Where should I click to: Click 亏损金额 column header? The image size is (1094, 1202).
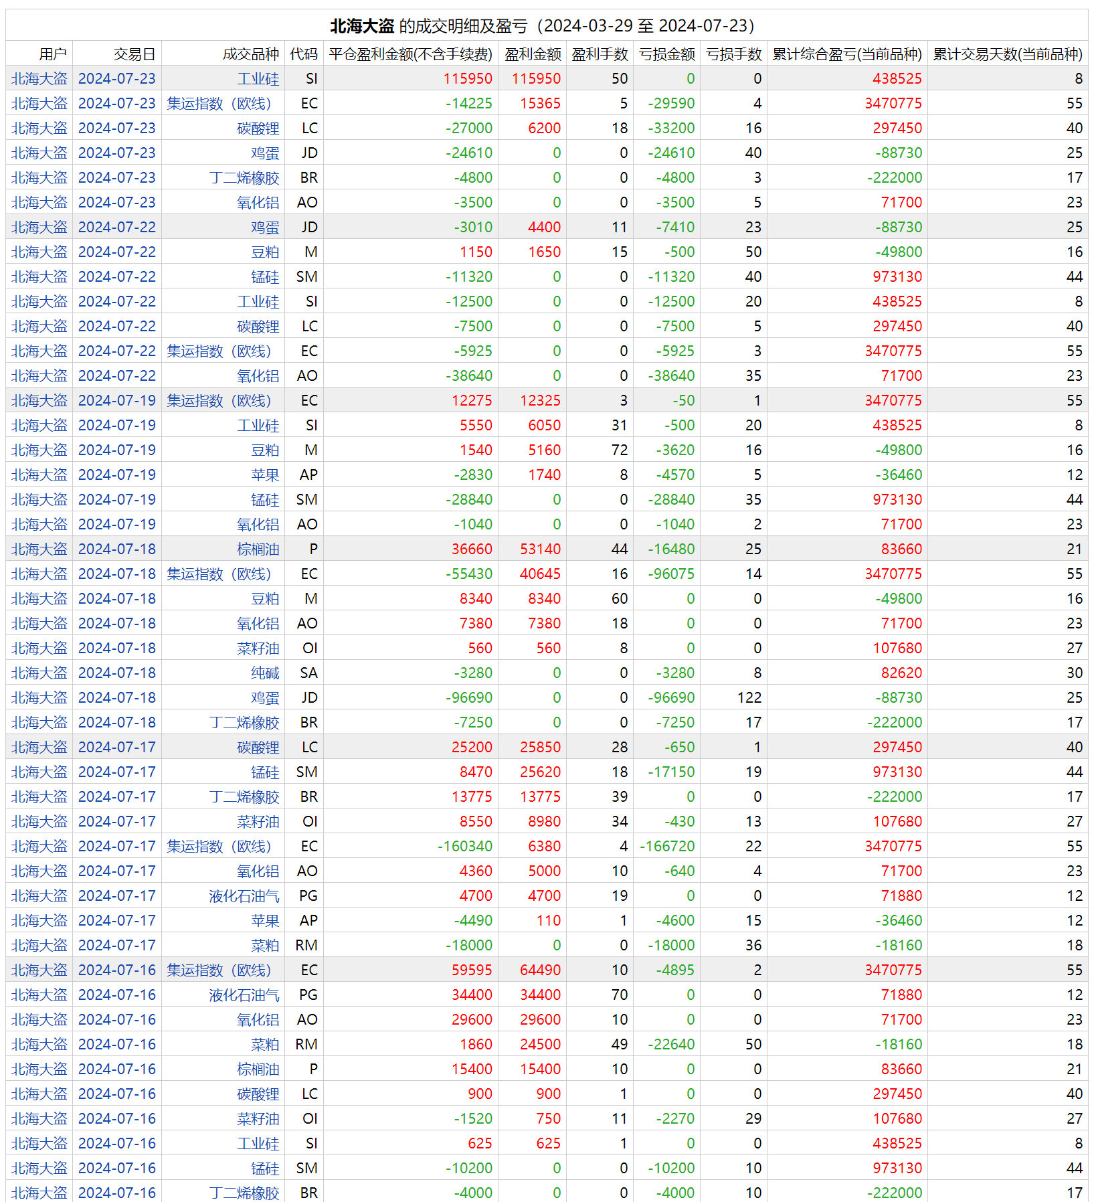666,54
